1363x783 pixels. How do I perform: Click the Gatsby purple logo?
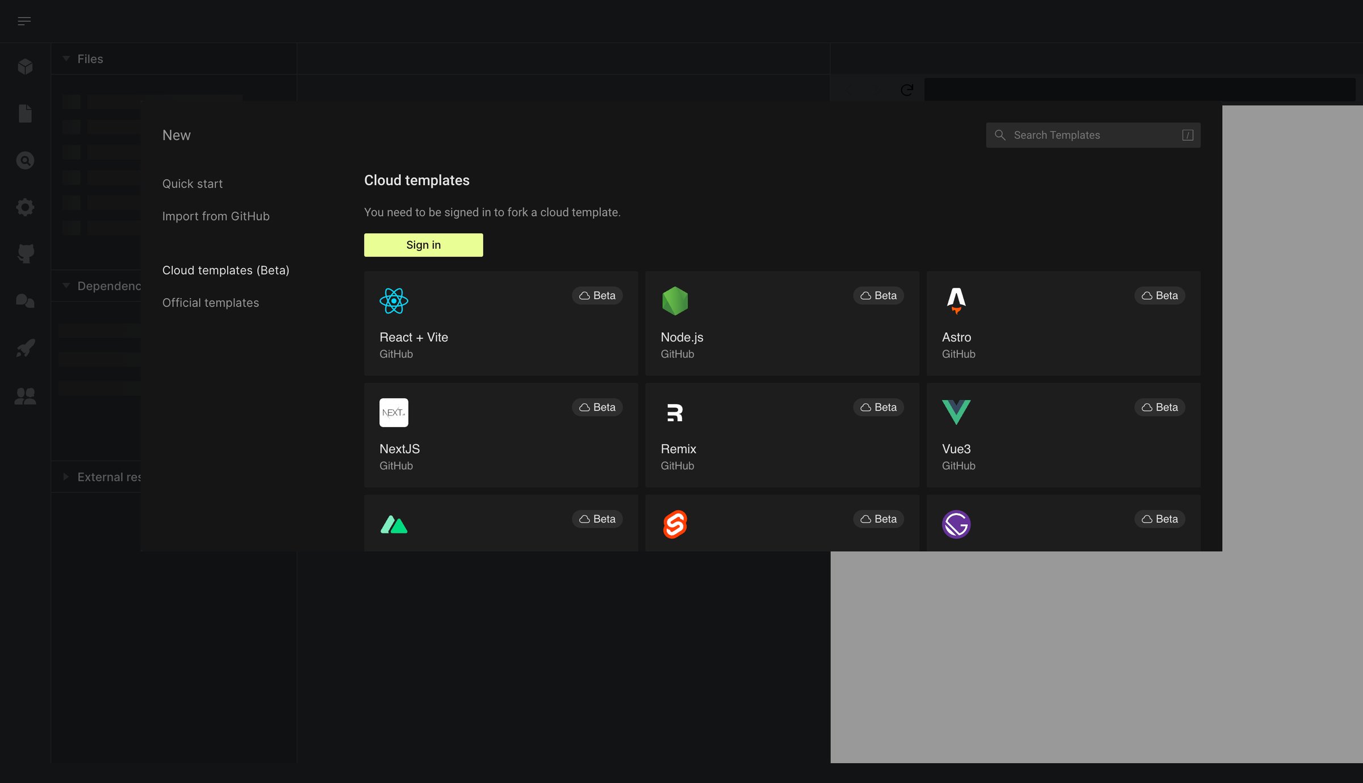956,524
